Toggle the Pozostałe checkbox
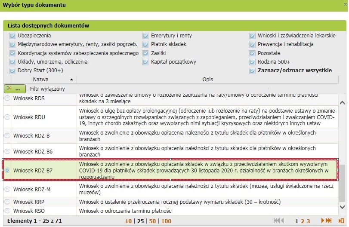The height and width of the screenshot is (227, 349). (x=252, y=53)
